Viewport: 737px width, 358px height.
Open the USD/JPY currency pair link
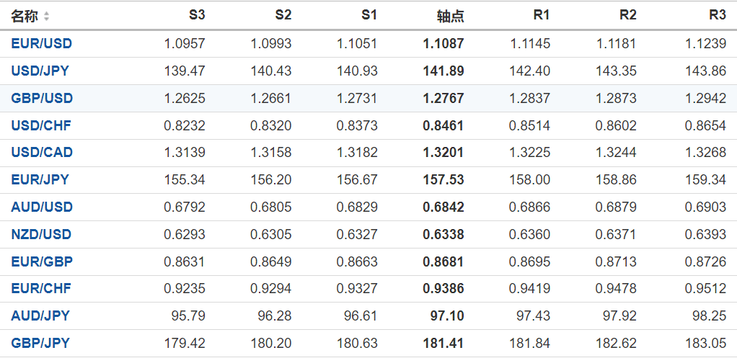pyautogui.click(x=40, y=71)
